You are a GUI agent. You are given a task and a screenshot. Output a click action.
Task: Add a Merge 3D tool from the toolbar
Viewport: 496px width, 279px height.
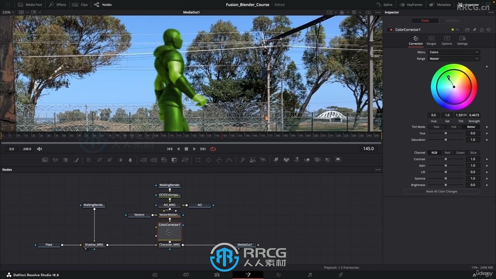click(307, 160)
